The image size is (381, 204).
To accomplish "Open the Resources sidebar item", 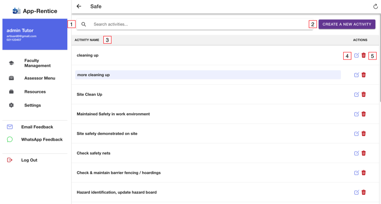I will click(35, 92).
